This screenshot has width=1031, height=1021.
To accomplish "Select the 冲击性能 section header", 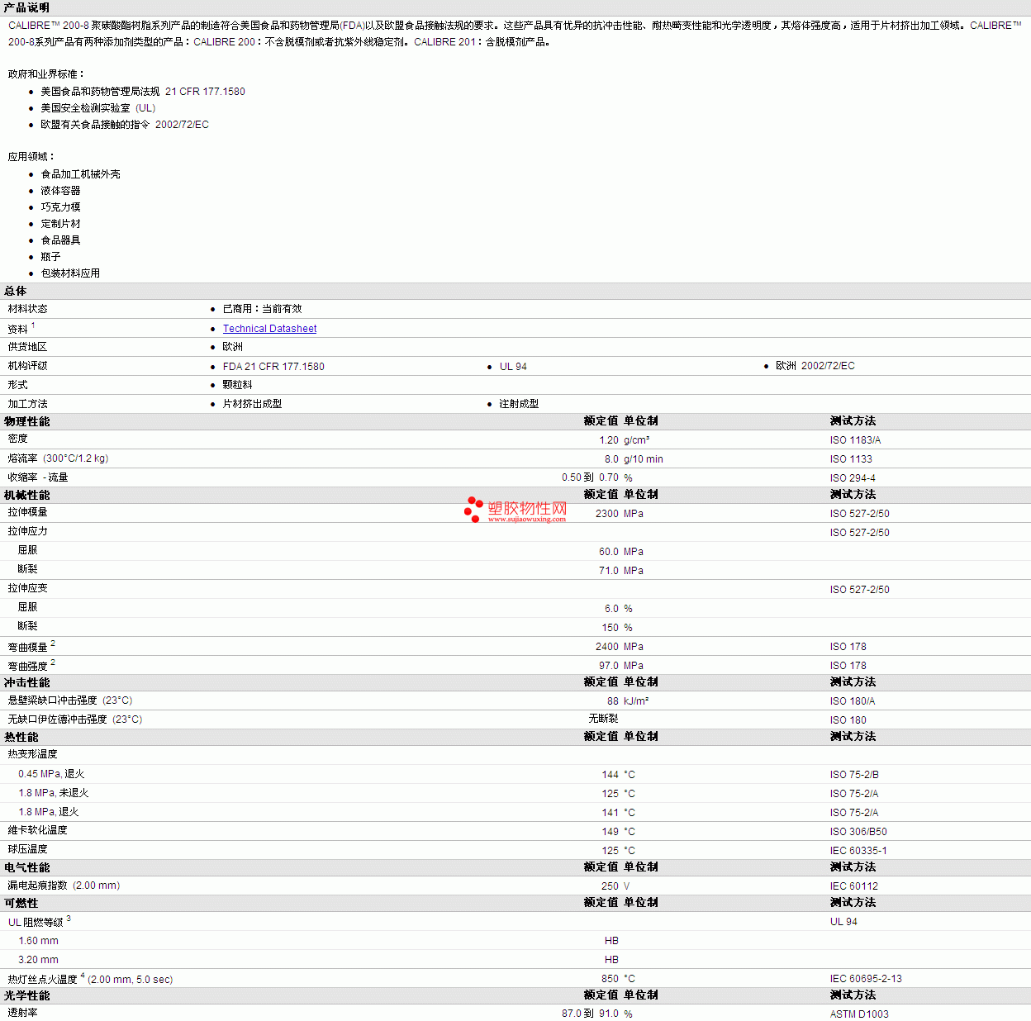I will point(26,682).
